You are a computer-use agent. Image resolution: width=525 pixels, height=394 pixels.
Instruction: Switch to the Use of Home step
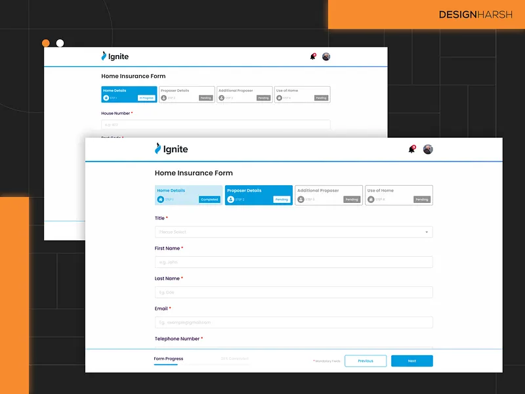[x=398, y=194]
